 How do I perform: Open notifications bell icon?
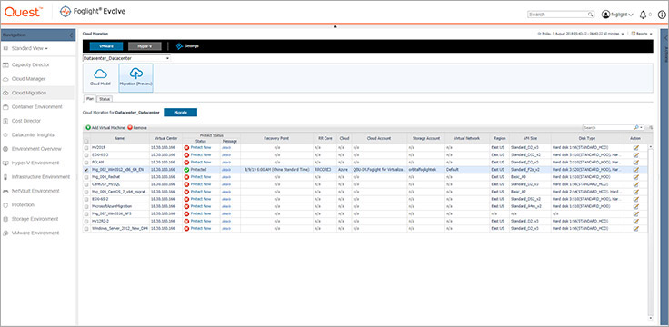643,15
